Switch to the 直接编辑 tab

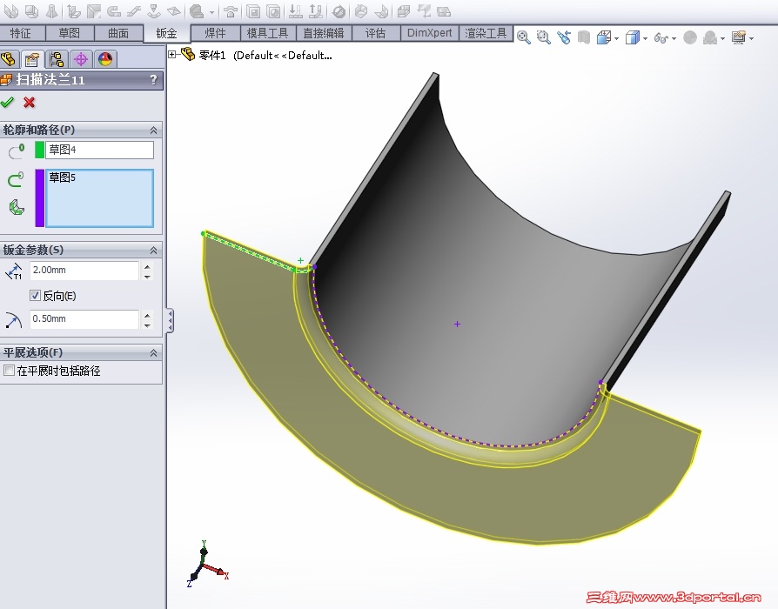[324, 33]
